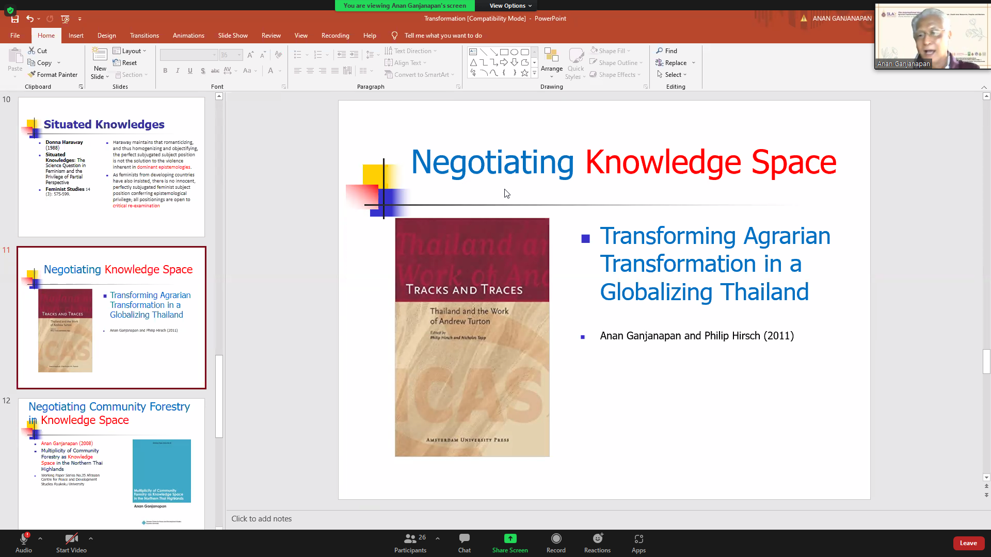
Task: Open the Reactions smiley icon
Action: [597, 542]
